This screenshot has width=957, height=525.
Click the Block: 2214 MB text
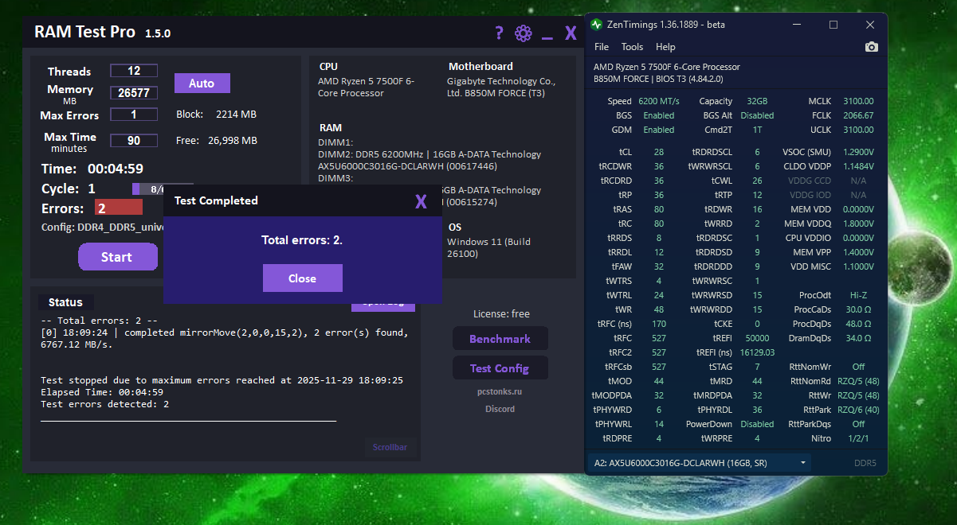[x=216, y=115]
